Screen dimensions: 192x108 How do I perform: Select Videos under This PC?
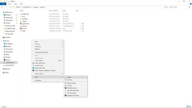point(7,60)
